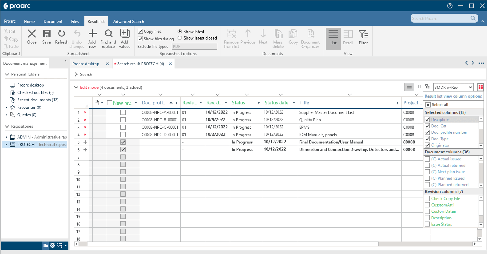Select Show latest closed radio button
This screenshot has height=254, width=487.
point(180,38)
